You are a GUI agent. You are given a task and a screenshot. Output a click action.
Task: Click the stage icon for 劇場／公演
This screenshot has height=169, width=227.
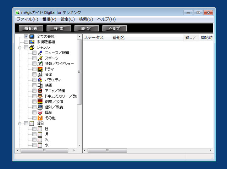(x=40, y=102)
